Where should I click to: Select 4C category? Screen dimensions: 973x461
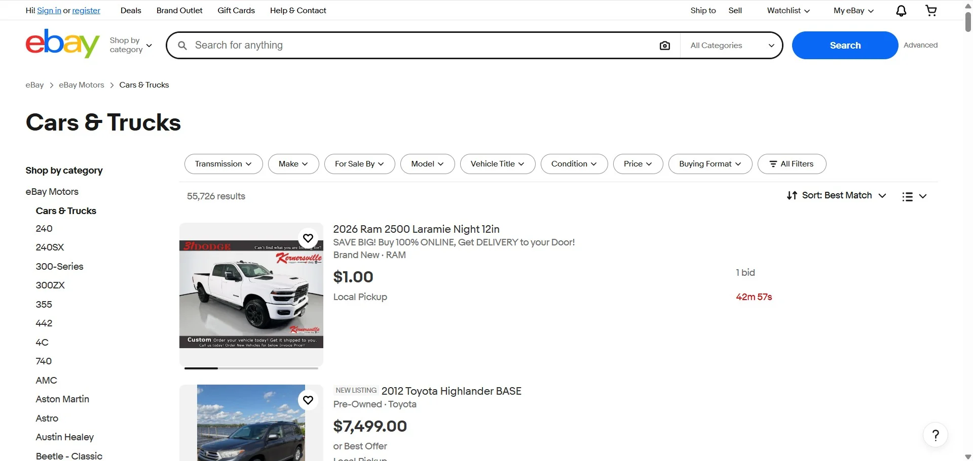[x=42, y=343]
